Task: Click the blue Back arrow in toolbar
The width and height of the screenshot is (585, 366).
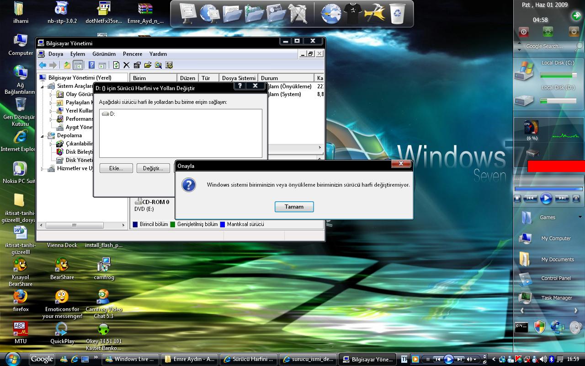Action: click(43, 65)
